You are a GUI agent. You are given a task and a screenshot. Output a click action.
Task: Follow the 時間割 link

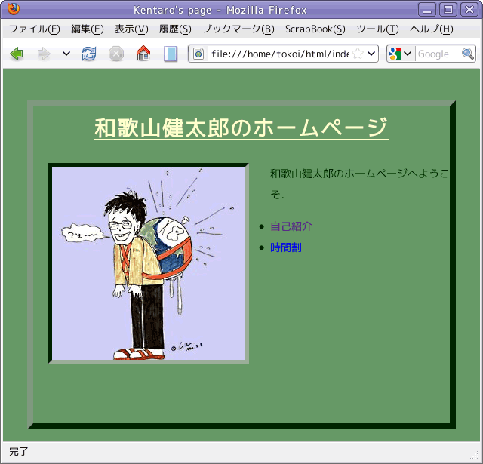click(x=286, y=247)
